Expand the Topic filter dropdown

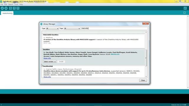click(x=72, y=29)
